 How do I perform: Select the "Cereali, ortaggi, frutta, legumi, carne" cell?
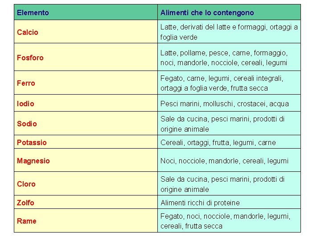(x=218, y=142)
